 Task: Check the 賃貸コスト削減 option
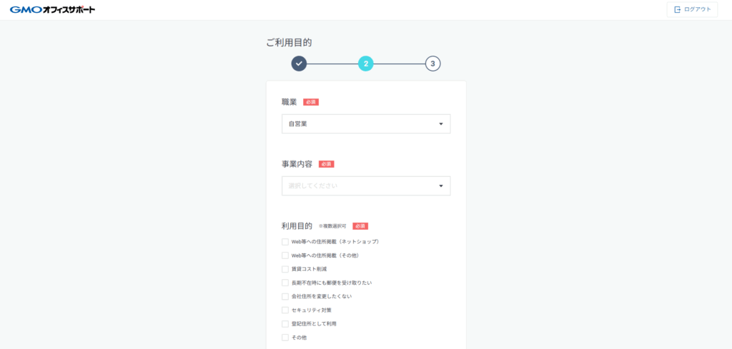coord(285,269)
